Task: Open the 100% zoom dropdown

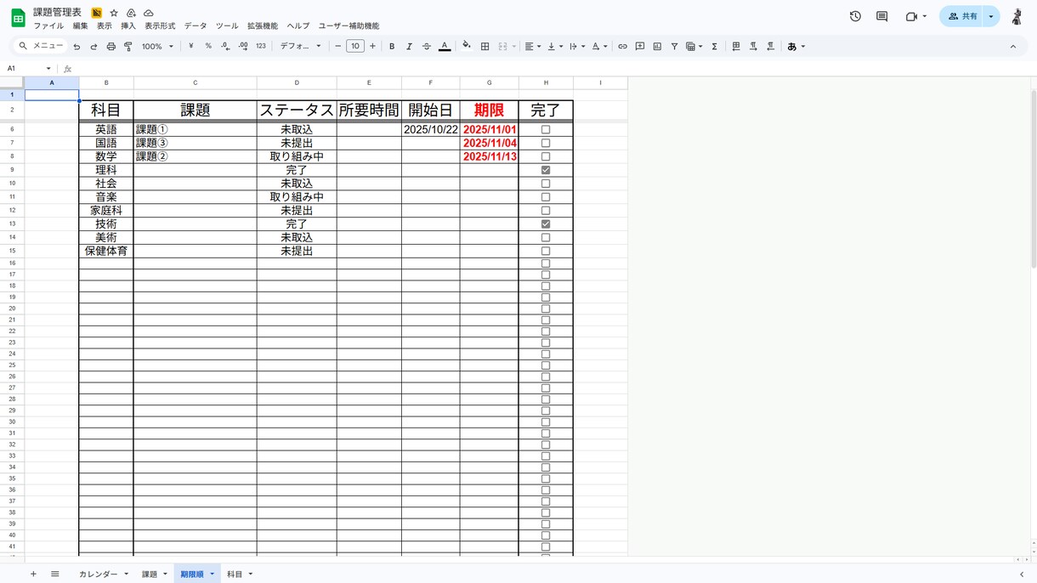Action: tap(158, 47)
